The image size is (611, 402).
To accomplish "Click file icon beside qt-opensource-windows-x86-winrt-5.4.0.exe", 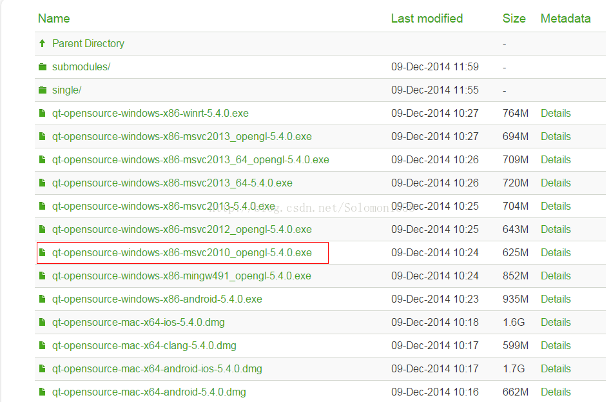I will point(43,113).
